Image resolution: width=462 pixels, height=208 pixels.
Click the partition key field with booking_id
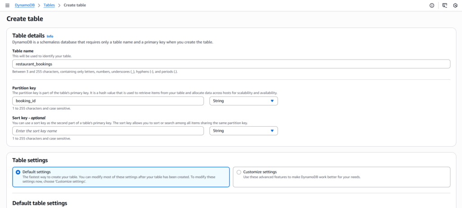coord(108,101)
